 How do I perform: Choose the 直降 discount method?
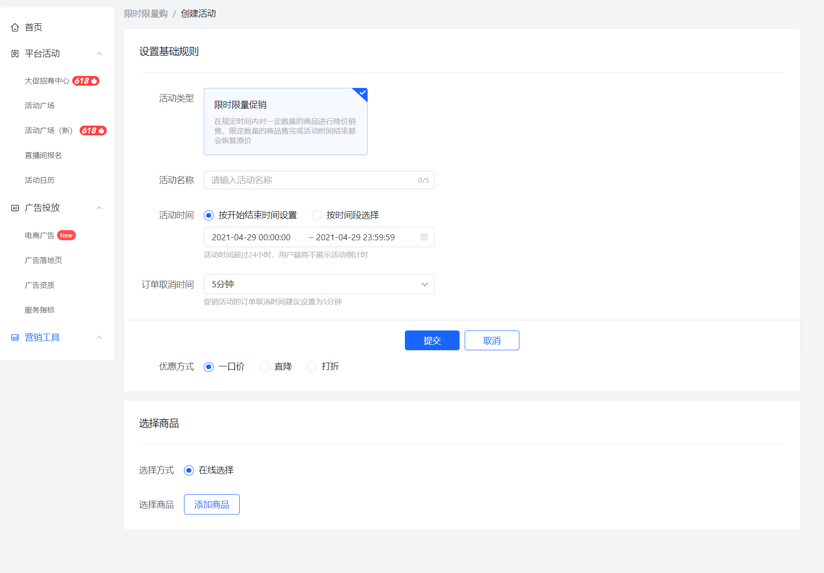pyautogui.click(x=265, y=366)
